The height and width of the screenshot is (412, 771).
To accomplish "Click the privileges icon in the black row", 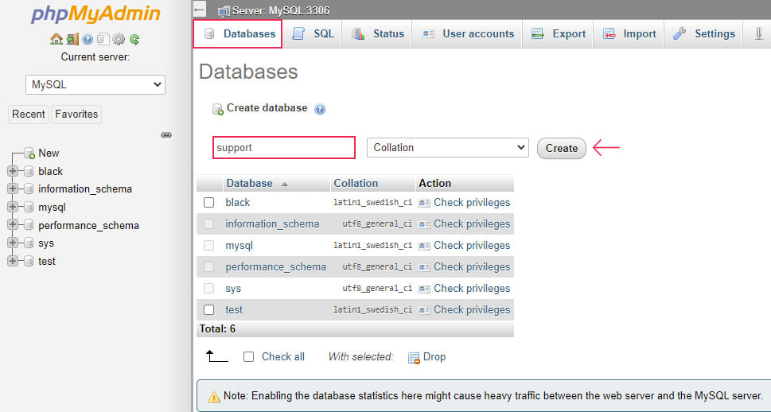I will pos(424,203).
